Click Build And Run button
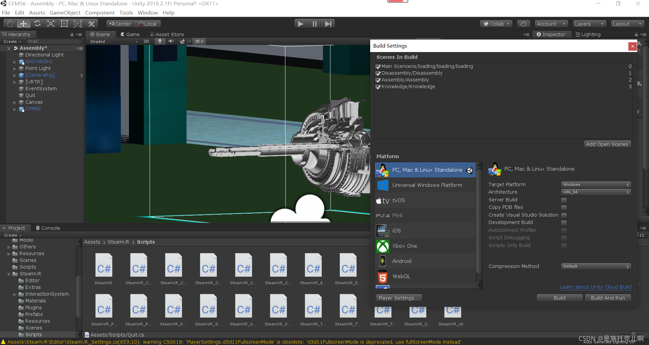Viewport: 649px width, 345px height. [x=608, y=298]
